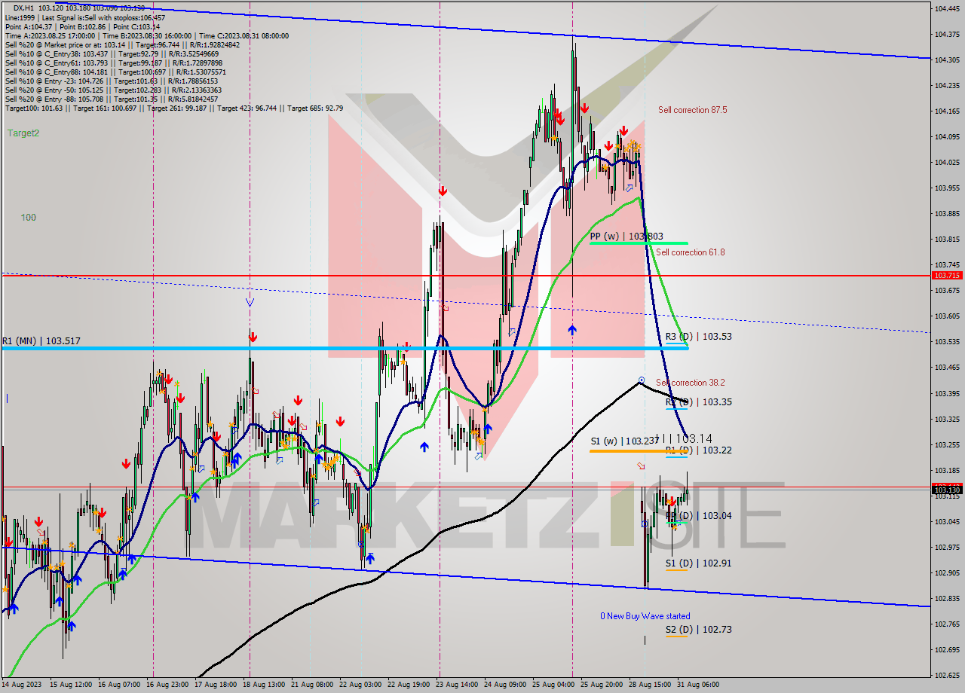Click the 'PP (D) | 103.04' pivot label

coord(698,515)
